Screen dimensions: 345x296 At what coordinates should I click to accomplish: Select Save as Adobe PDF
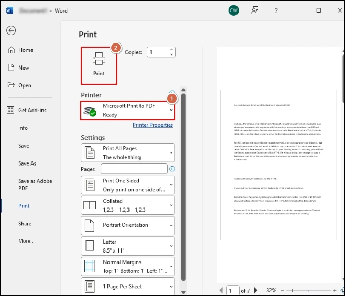click(x=35, y=184)
